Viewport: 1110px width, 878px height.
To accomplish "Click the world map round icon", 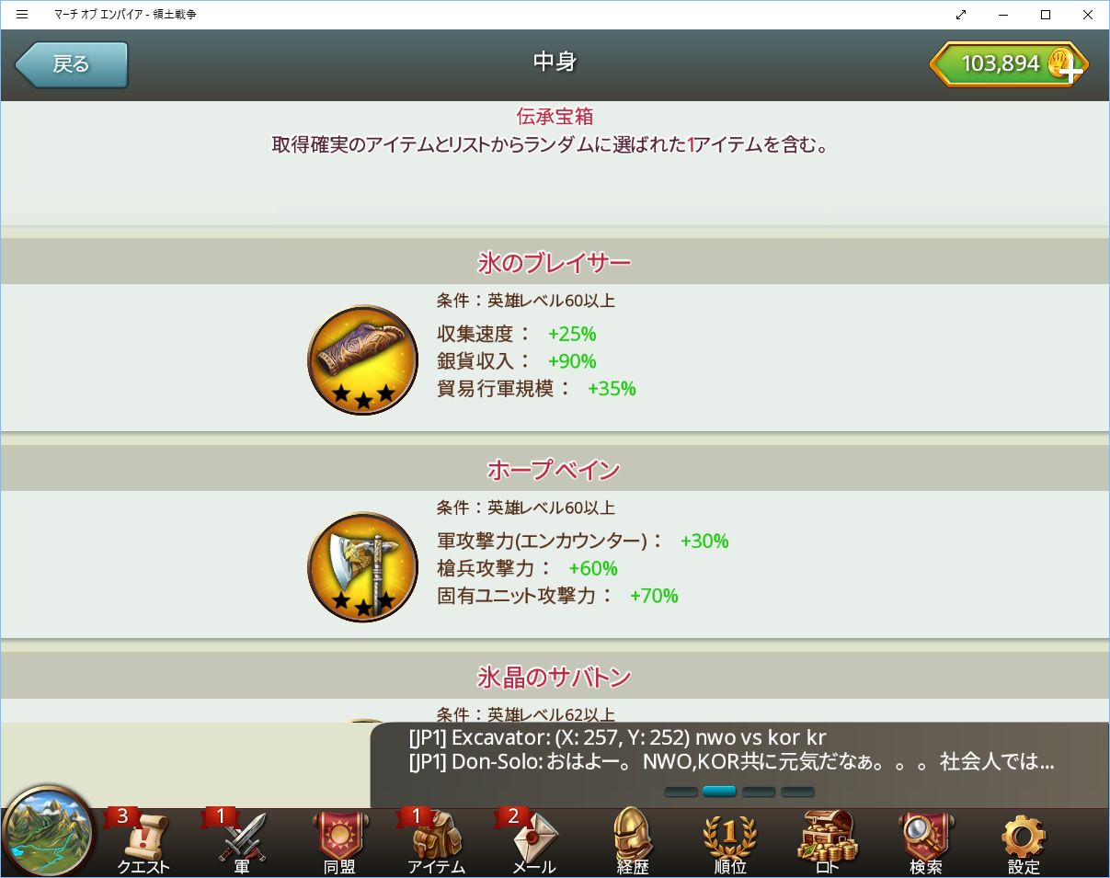I will (x=49, y=832).
